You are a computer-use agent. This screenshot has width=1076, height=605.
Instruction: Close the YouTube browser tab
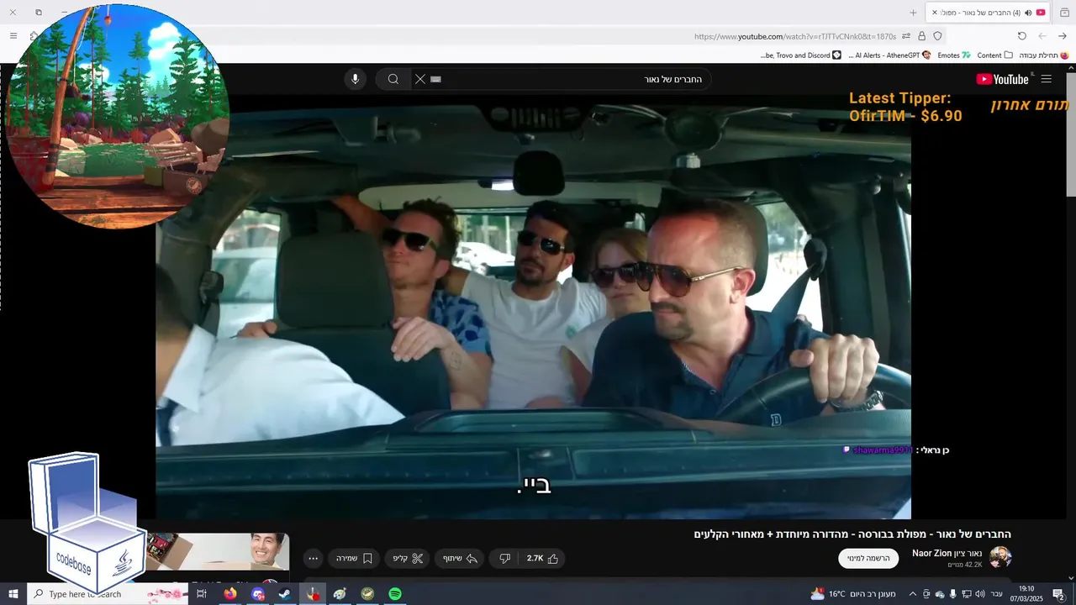tap(934, 13)
